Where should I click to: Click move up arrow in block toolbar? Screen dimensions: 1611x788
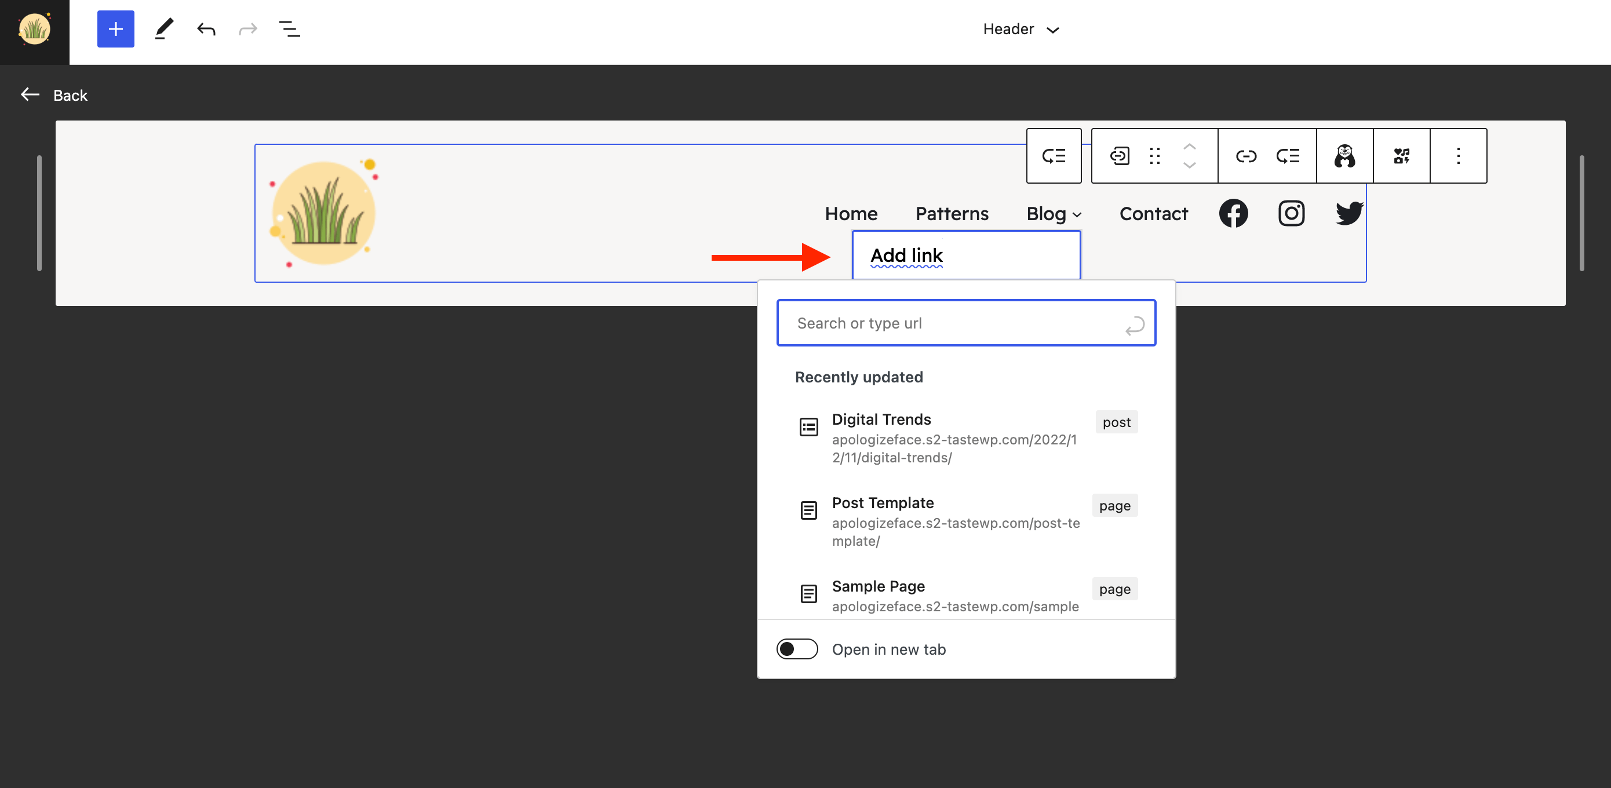pyautogui.click(x=1190, y=147)
